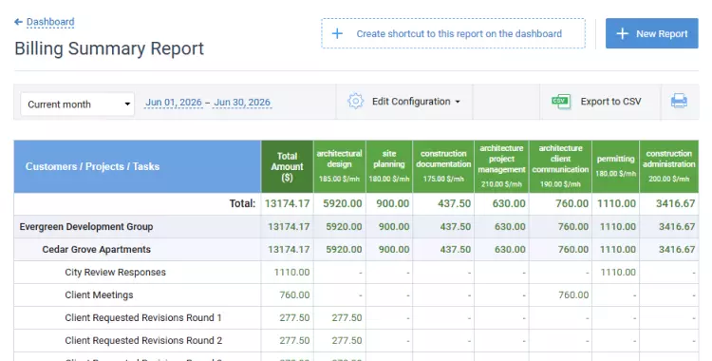The width and height of the screenshot is (712, 361).
Task: Click 5920.00 in the Total row
Action: point(343,203)
